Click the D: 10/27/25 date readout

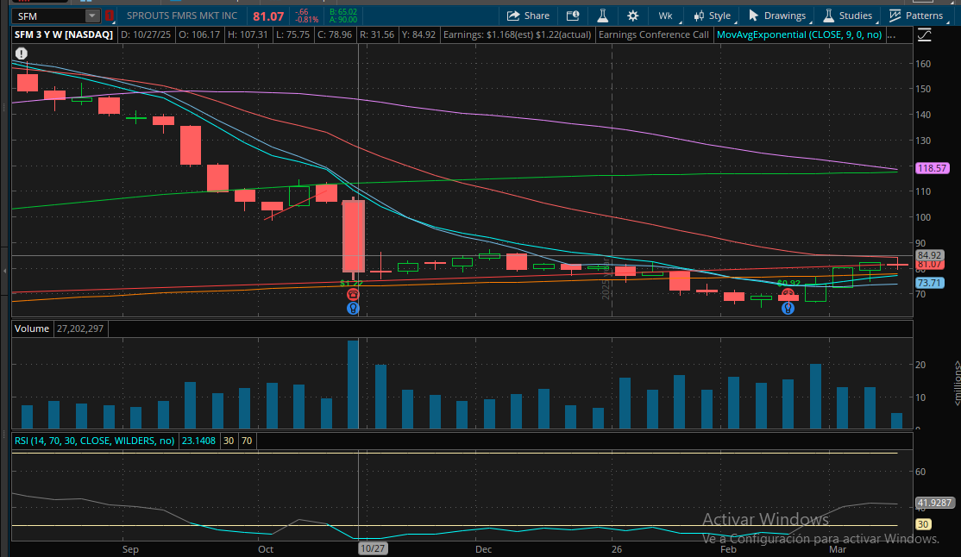click(x=145, y=35)
